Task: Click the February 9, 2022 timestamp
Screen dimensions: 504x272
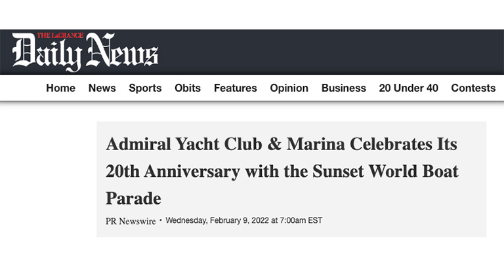Action: pos(243,221)
